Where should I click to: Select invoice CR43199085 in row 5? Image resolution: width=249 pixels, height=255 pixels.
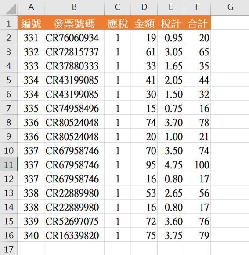[x=74, y=79]
